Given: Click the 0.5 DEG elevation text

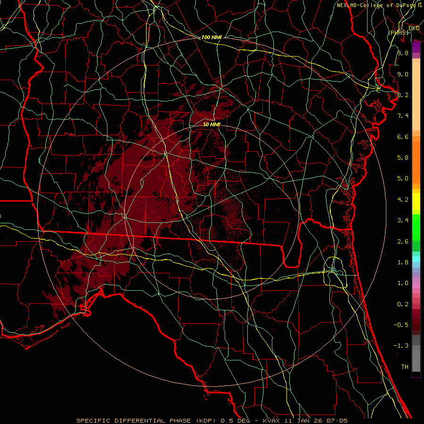Looking at the screenshot, I should pos(235,421).
